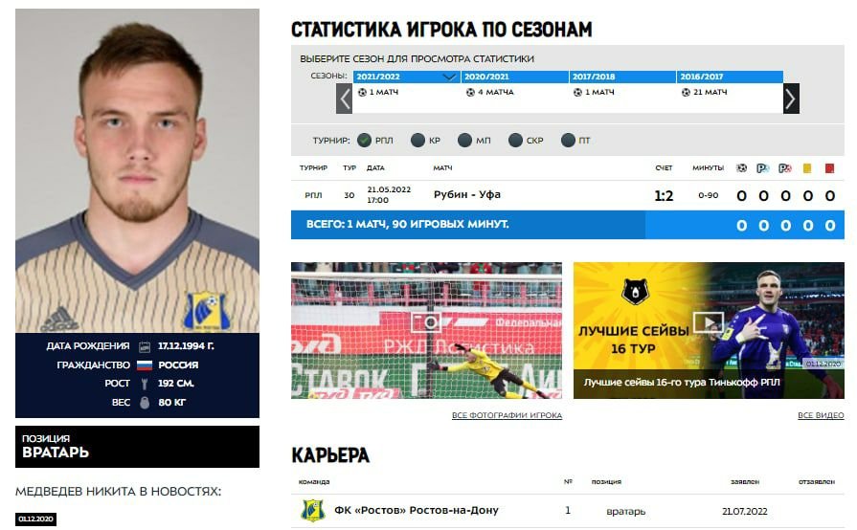857x530 pixels.
Task: Open the Рубин - Уфа match row
Action: (567, 195)
